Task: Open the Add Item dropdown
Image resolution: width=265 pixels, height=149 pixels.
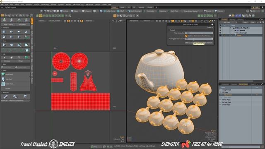Action: pos(228,22)
